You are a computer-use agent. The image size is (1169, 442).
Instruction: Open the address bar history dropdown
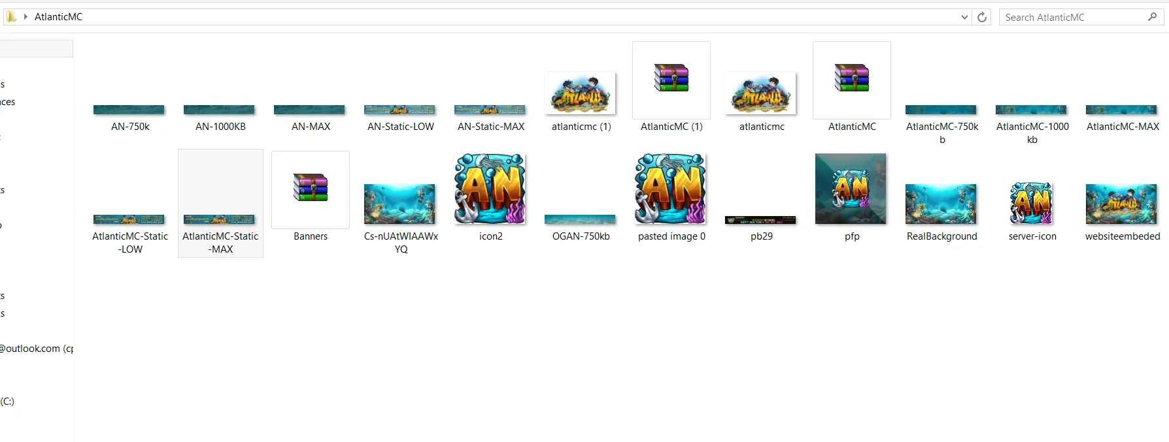coord(964,17)
